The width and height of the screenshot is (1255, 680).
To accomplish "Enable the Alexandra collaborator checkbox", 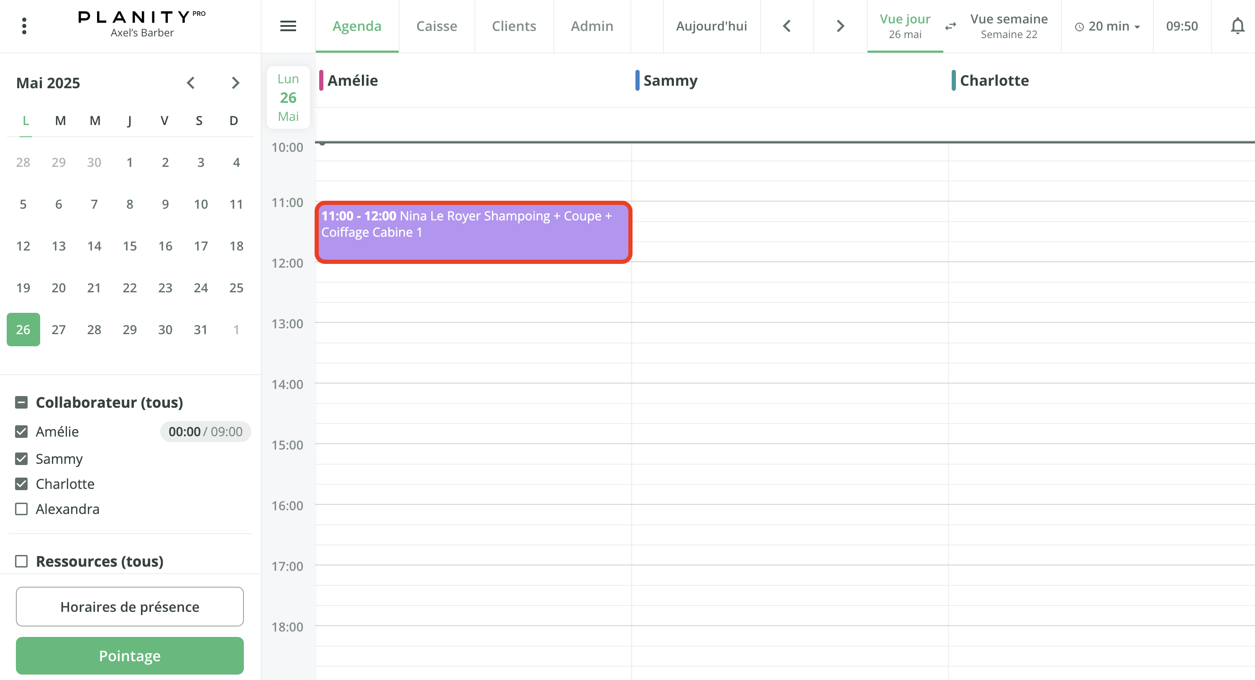I will (21, 509).
